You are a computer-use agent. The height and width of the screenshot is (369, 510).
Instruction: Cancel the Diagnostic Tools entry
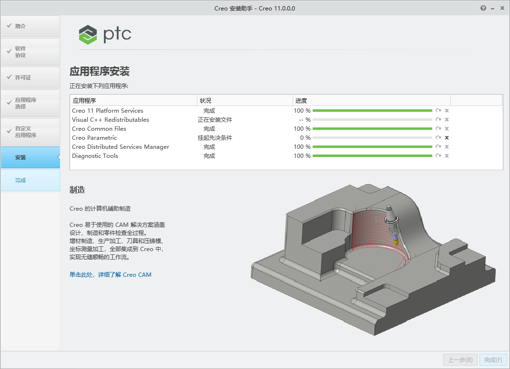pyautogui.click(x=446, y=155)
